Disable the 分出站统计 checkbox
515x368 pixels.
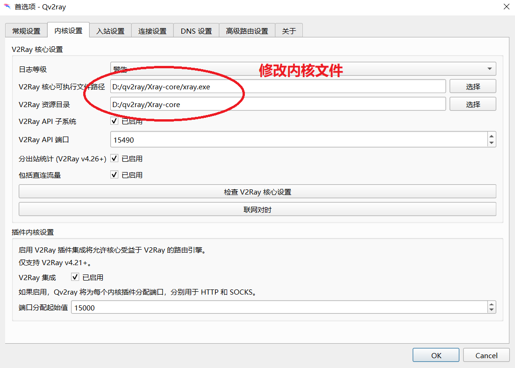coord(114,159)
